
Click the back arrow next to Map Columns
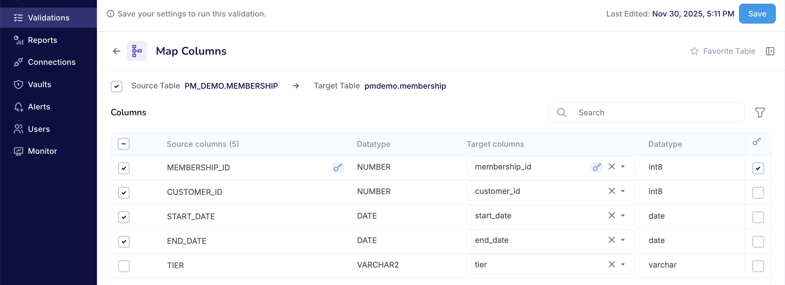[116, 51]
